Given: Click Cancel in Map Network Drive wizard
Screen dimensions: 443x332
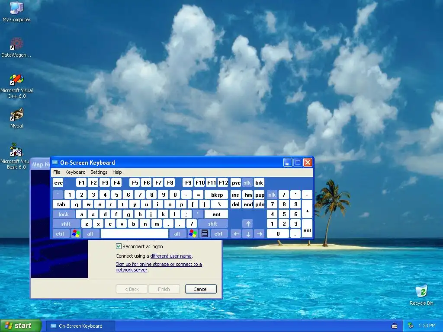Looking at the screenshot, I should (201, 289).
